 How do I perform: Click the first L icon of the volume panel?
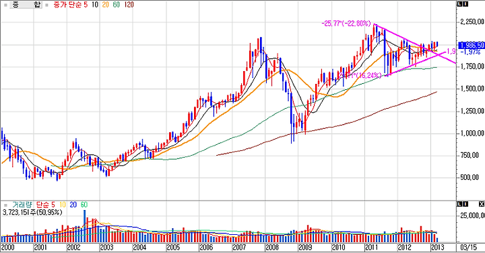coord(460,204)
